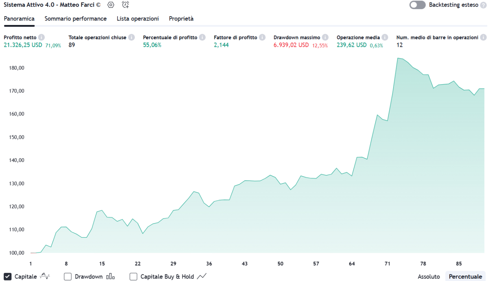The height and width of the screenshot is (281, 489).
Task: Click info icon next to Totale operazioni chiuse
Action: 131,37
